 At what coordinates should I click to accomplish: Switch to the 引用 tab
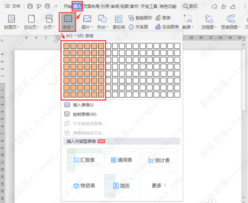click(105, 6)
